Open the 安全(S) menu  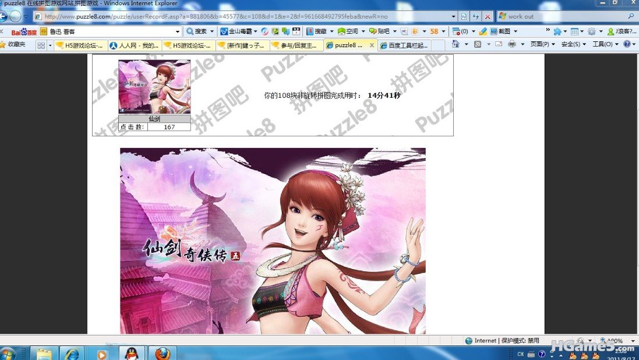pos(574,44)
